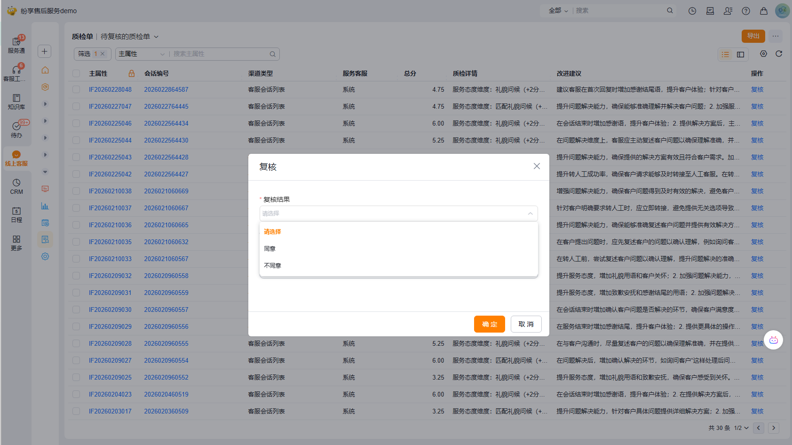Image resolution: width=792 pixels, height=445 pixels.
Task: Check the select-all checkbox in the table header
Action: tap(76, 73)
